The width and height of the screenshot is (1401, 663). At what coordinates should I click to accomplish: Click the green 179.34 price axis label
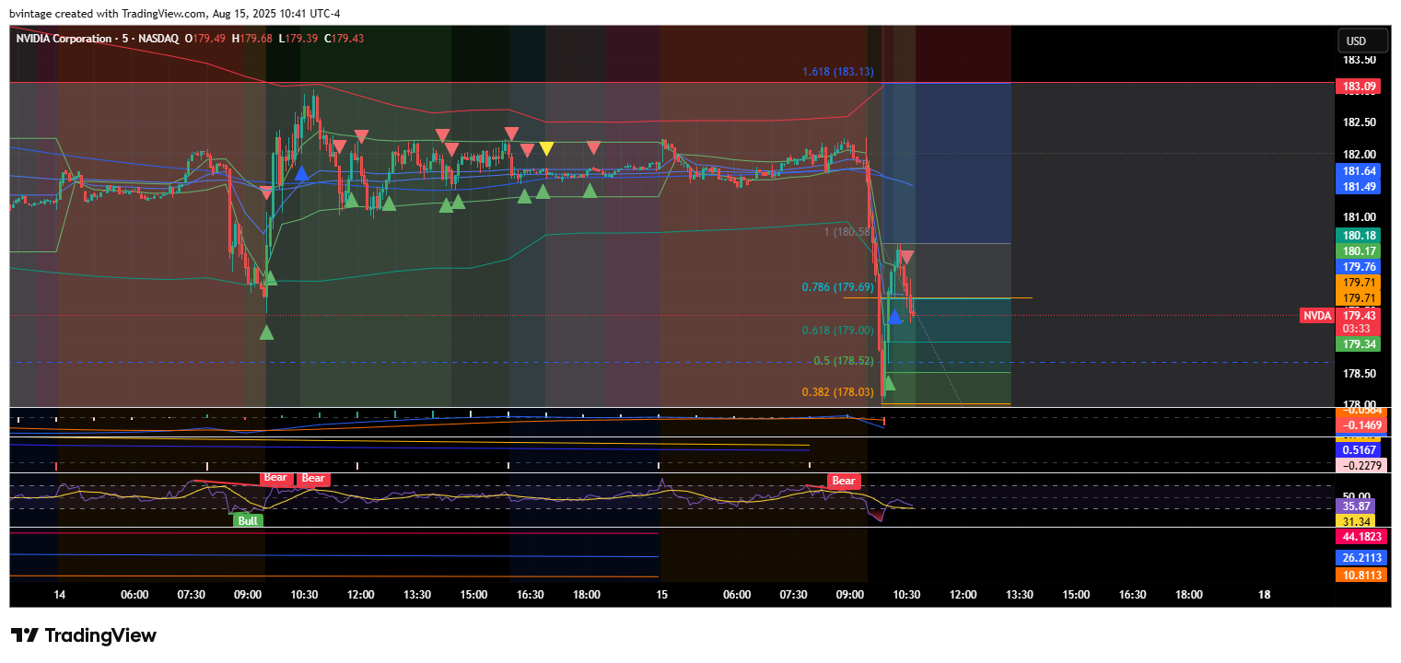coord(1360,344)
